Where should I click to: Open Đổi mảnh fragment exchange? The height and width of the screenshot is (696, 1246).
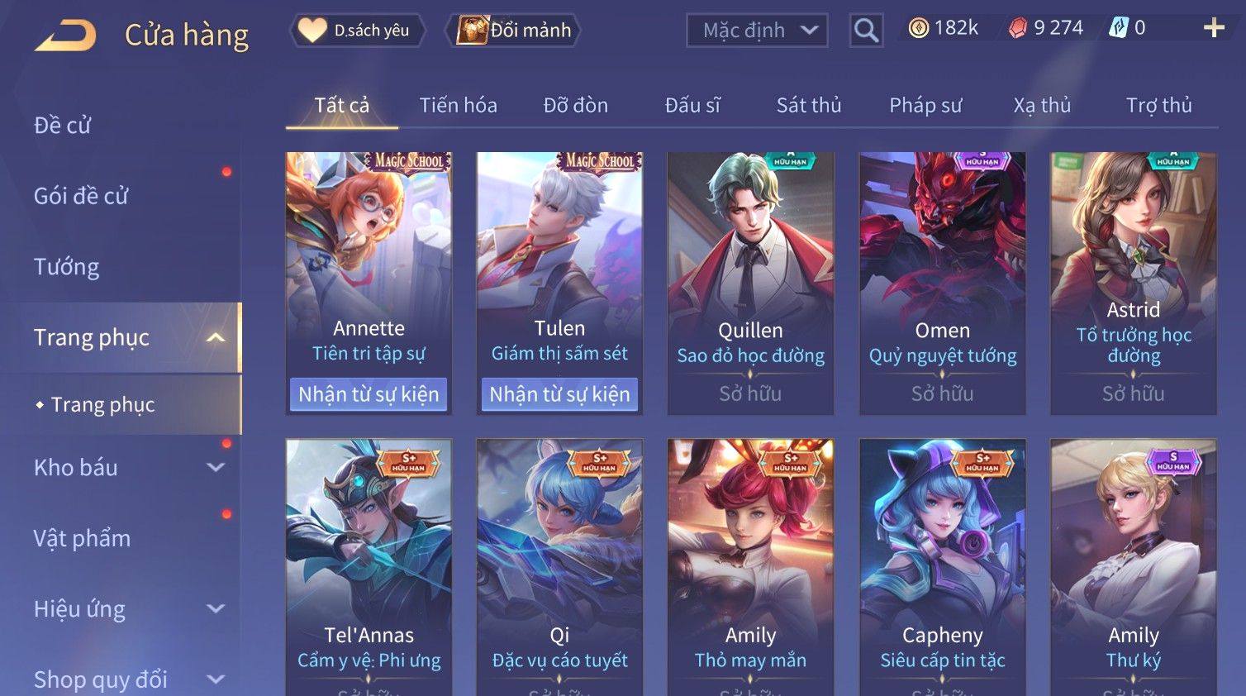[x=514, y=31]
